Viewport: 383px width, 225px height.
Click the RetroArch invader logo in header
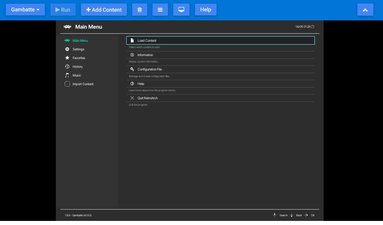68,27
